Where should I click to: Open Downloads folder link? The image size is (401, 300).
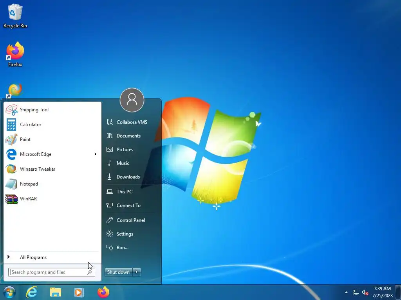coord(132,177)
